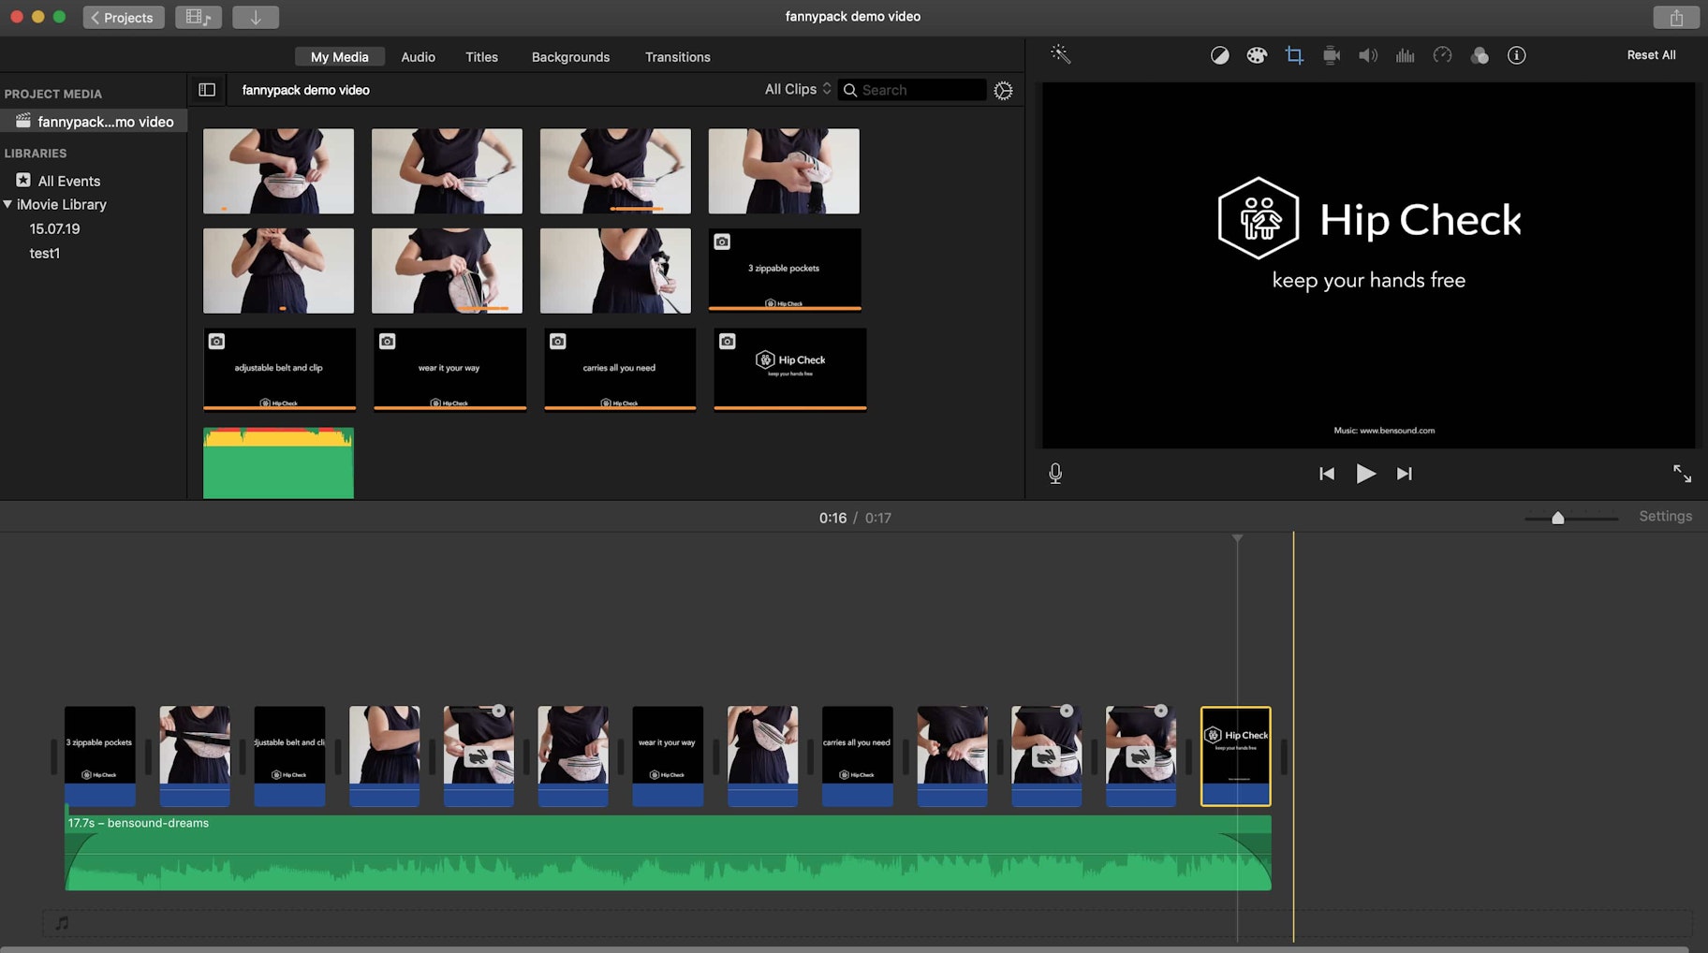Toggle the media browser sidebar panel
This screenshot has height=953, width=1708.
click(207, 90)
